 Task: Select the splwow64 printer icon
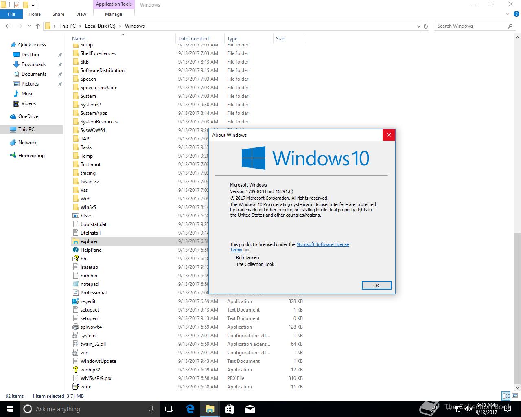[x=75, y=327]
